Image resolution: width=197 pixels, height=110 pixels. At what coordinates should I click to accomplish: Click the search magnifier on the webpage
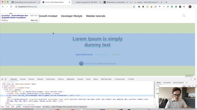click(184, 16)
